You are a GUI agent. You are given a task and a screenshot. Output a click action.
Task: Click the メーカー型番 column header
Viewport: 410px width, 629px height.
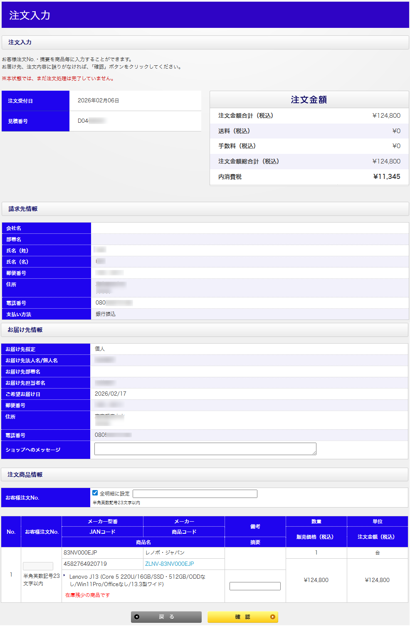[x=102, y=522]
